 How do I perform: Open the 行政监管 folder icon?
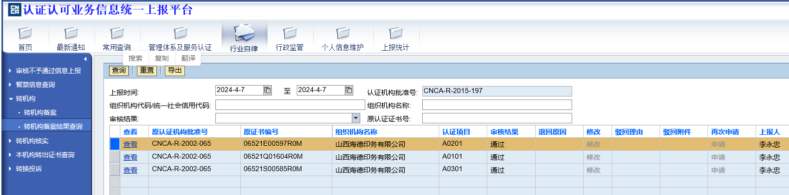tap(290, 33)
